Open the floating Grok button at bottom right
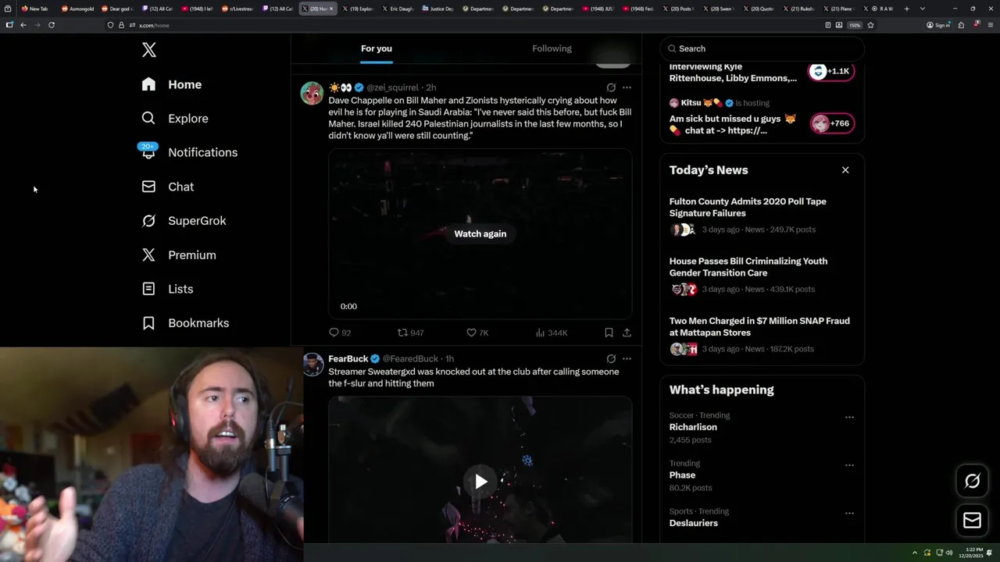Screen dimensions: 1000x562 (x=972, y=481)
